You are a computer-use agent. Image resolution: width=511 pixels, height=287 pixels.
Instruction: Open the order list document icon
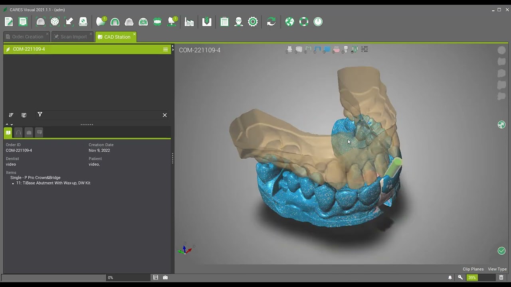coord(23,22)
